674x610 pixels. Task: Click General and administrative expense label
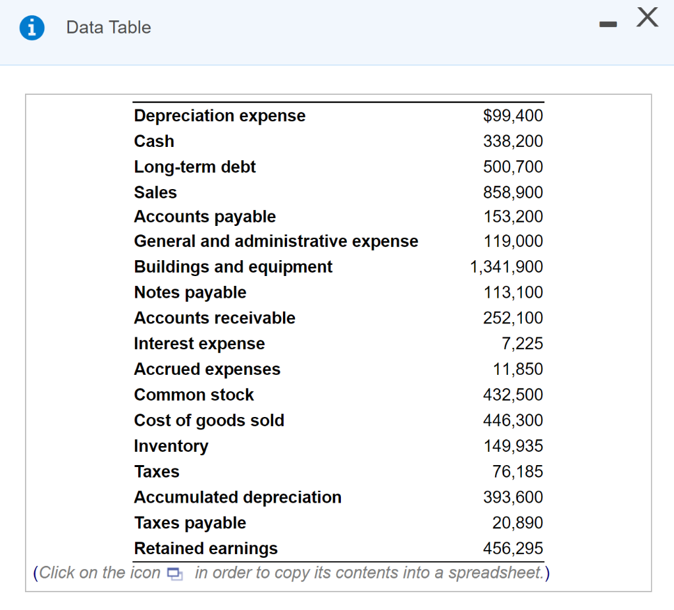tap(276, 241)
